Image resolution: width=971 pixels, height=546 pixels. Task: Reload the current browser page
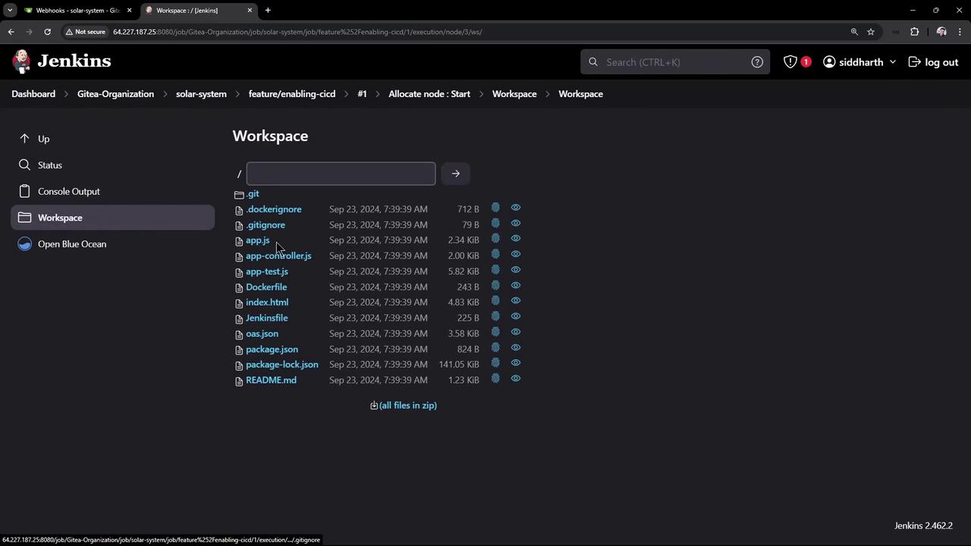[x=47, y=32]
